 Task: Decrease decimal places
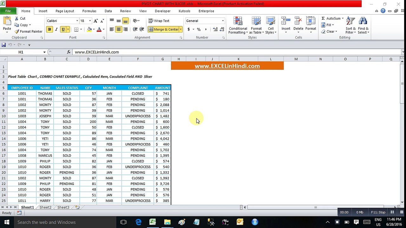222,29
